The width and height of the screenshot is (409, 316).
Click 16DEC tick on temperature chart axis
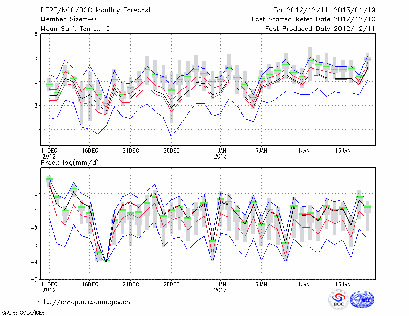pyautogui.click(x=89, y=150)
